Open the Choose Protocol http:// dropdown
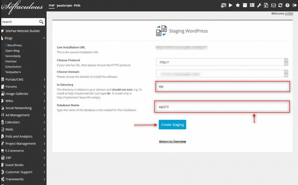Screen dimensions: 298x185 (222, 62)
